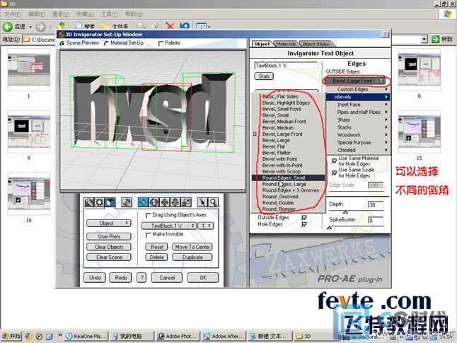457x343 pixels.
Task: Open the '1' number popup
Action: pyautogui.click(x=205, y=226)
